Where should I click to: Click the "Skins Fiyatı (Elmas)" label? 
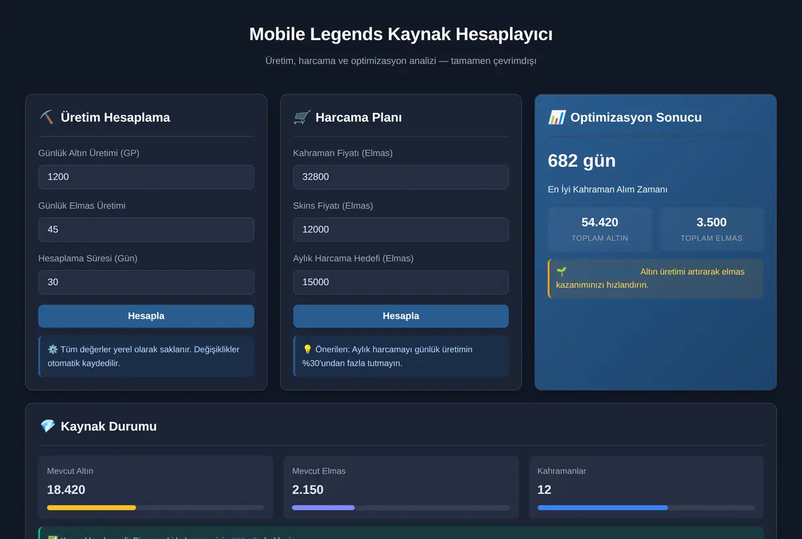(x=333, y=205)
